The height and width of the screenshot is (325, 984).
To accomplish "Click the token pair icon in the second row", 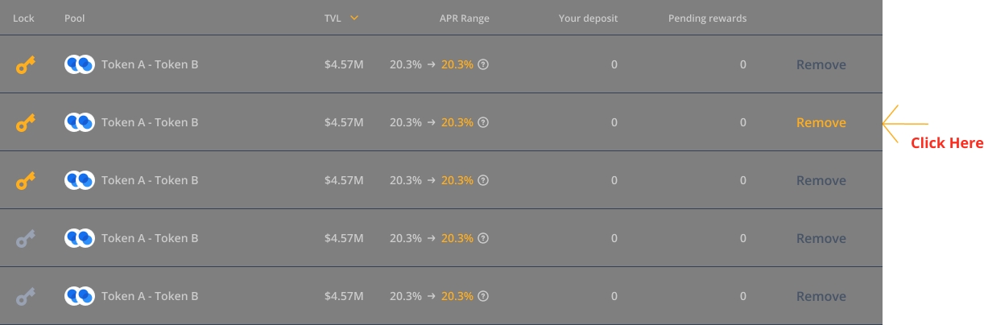I will point(80,123).
